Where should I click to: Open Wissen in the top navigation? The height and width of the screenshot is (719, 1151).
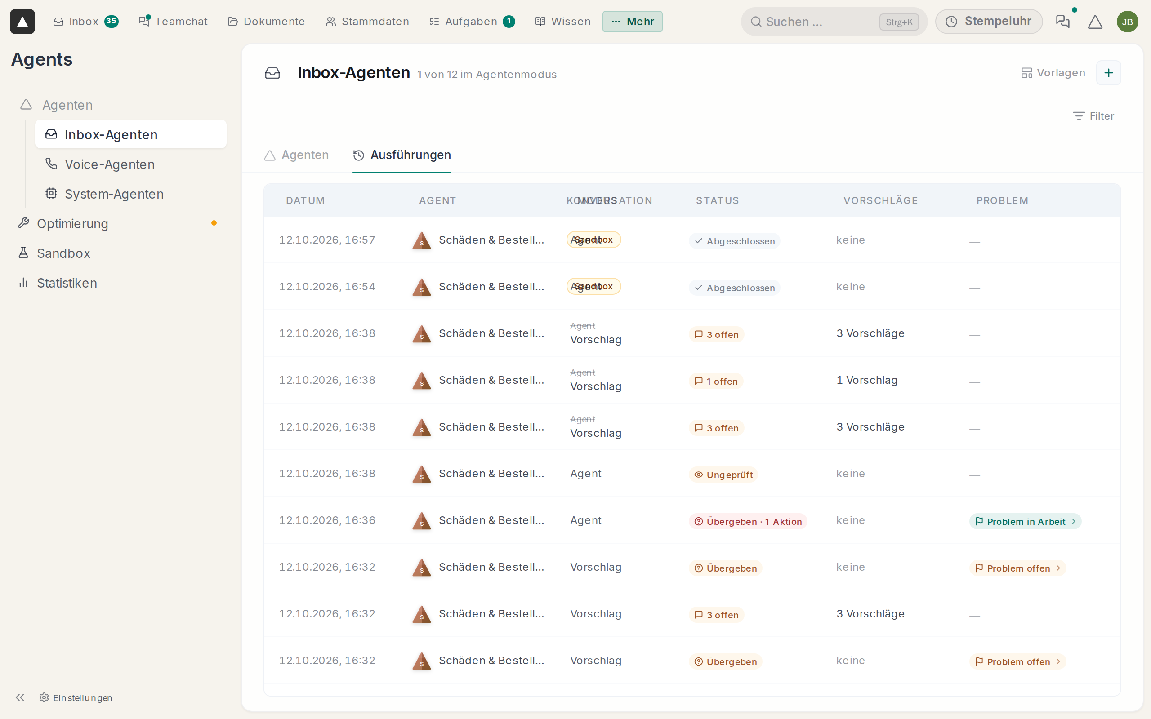pos(562,22)
